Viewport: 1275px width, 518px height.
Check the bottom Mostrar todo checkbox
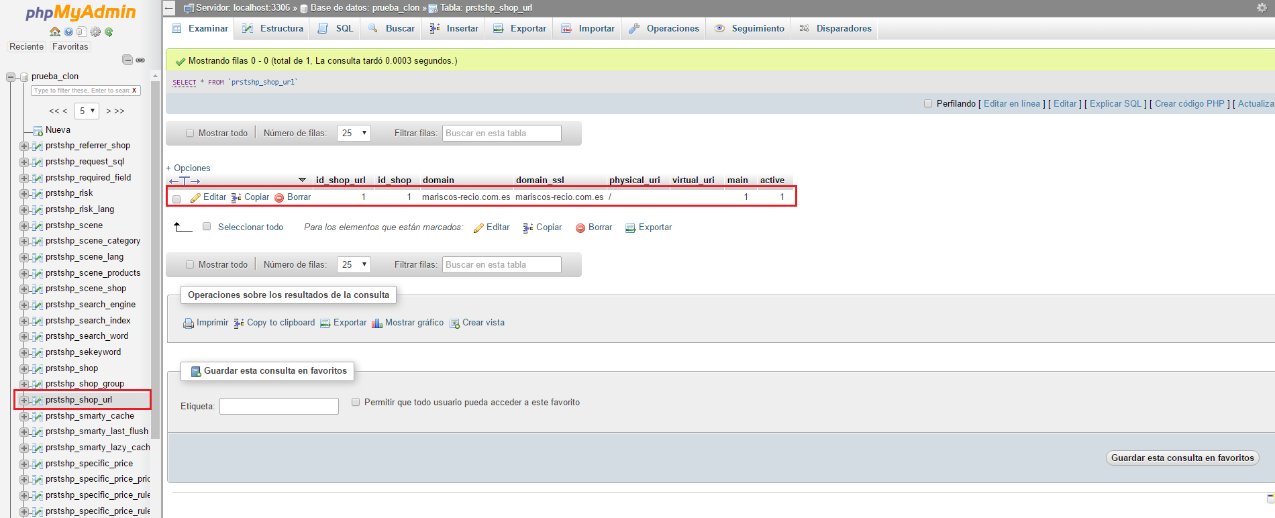click(x=190, y=264)
